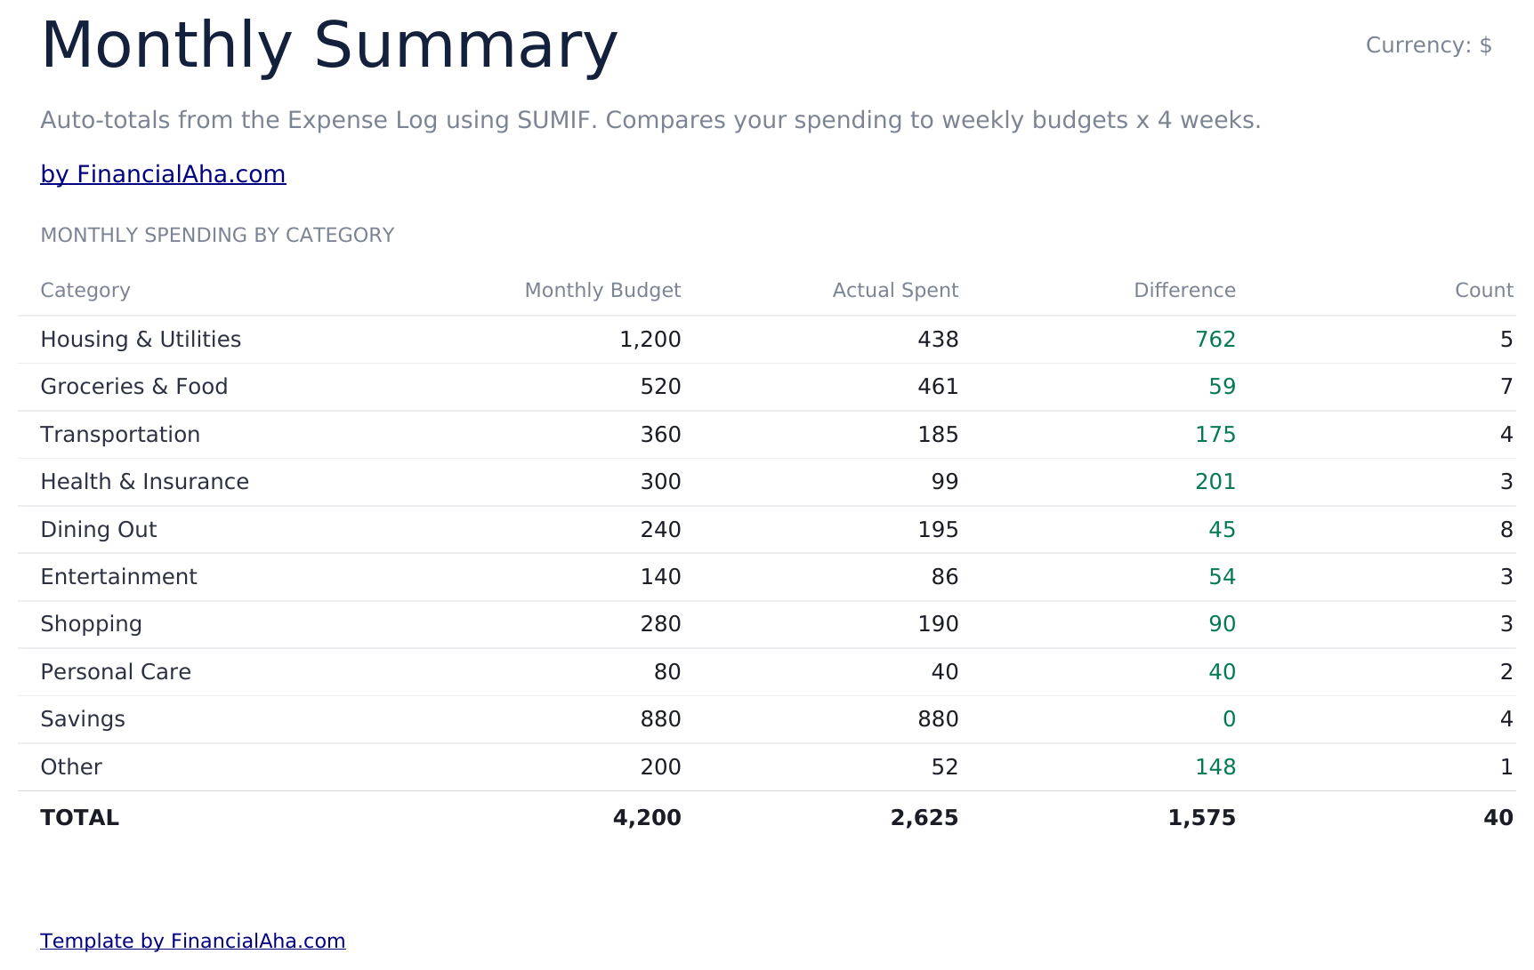Click Dining Out count value 8
1534x970 pixels.
(x=1506, y=530)
